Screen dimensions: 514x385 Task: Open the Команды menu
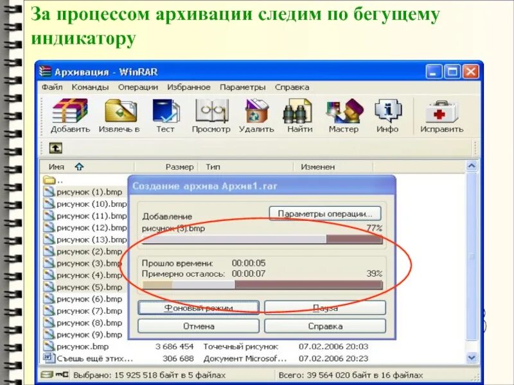(90, 87)
